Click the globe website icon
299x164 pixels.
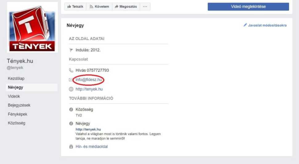pyautogui.click(x=71, y=89)
